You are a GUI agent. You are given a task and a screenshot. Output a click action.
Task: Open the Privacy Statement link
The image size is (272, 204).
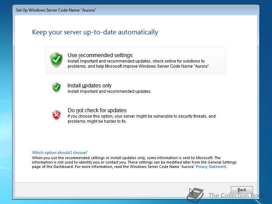pyautogui.click(x=211, y=167)
